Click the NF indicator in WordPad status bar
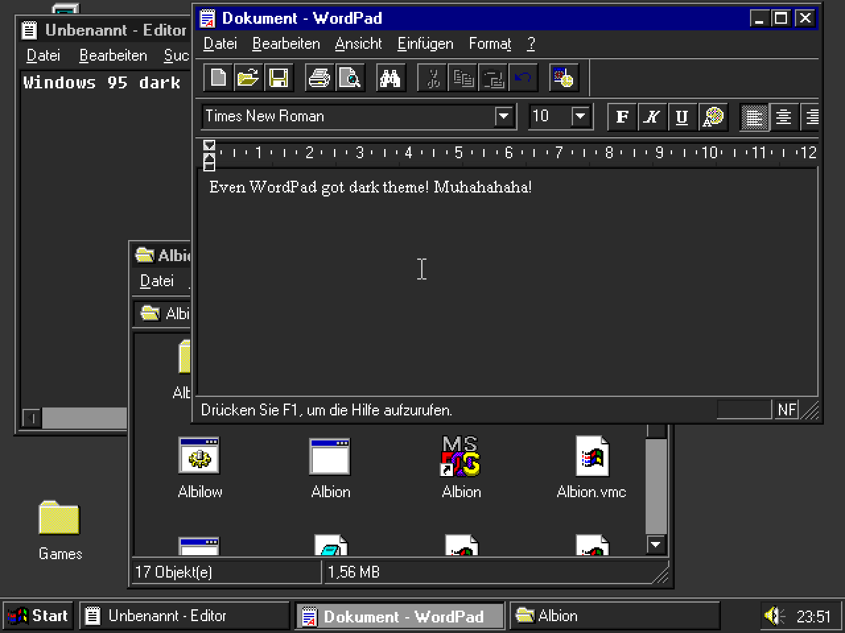This screenshot has width=845, height=633. (x=786, y=409)
